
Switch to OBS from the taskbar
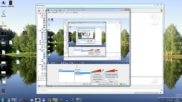(x=38, y=100)
